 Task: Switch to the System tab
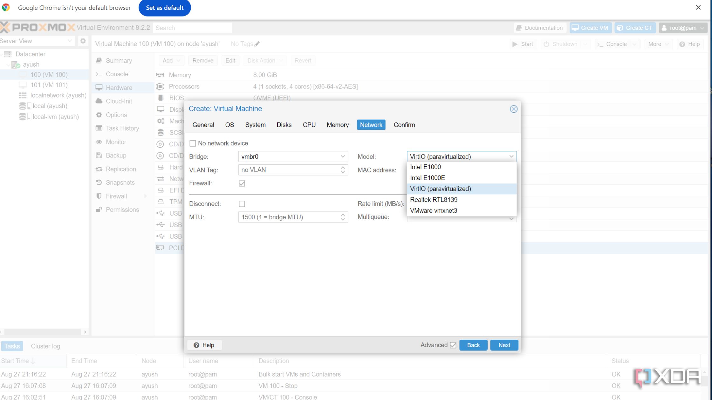(255, 125)
